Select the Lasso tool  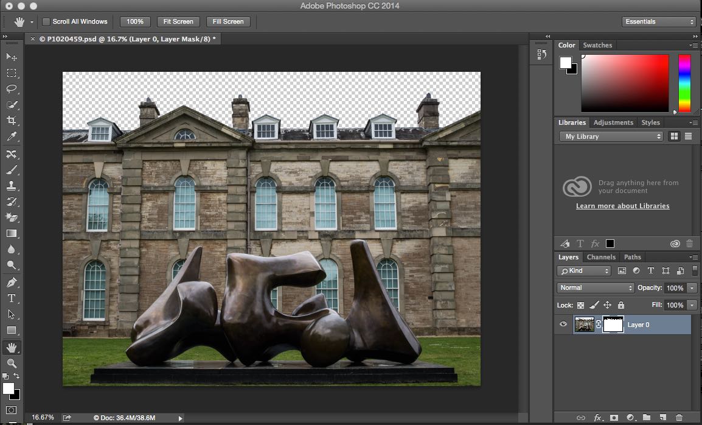coord(12,89)
